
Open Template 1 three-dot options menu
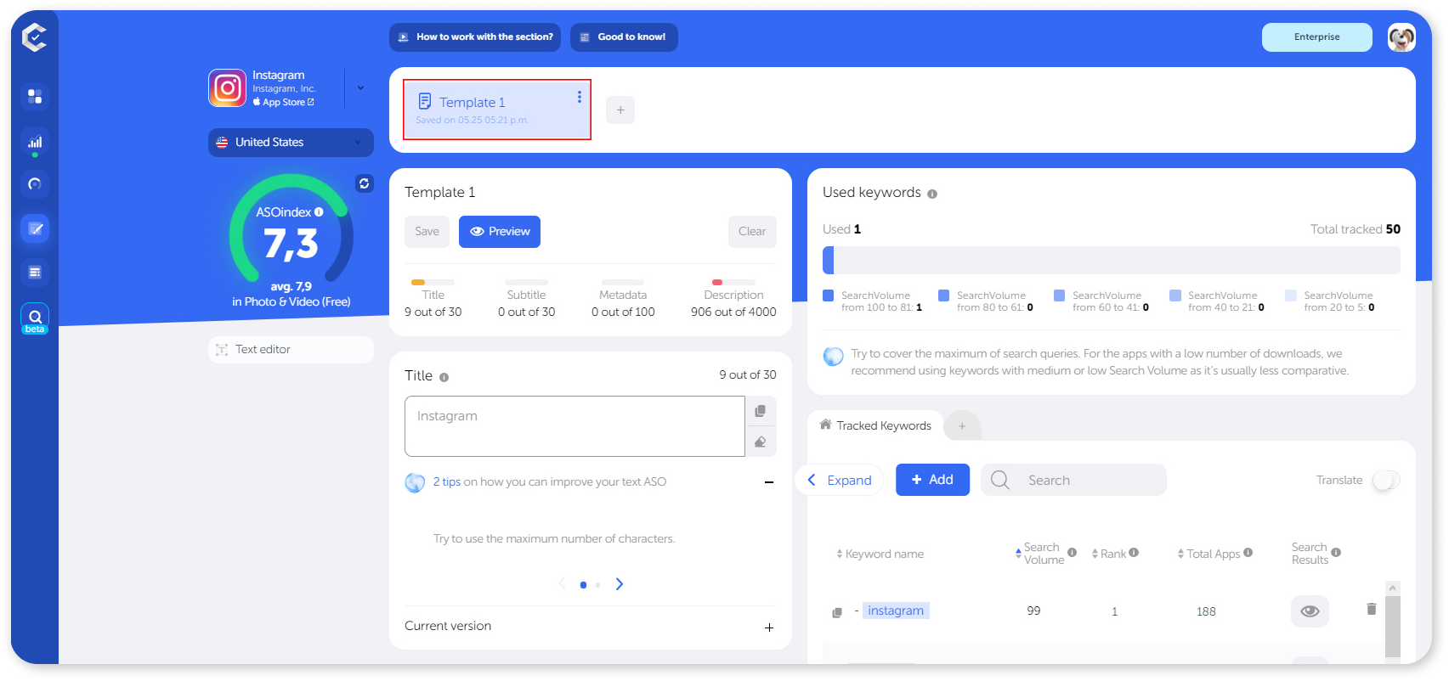[580, 97]
